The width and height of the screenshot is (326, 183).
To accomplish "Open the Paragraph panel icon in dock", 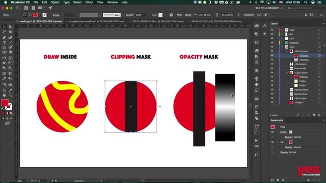I will pos(264,34).
